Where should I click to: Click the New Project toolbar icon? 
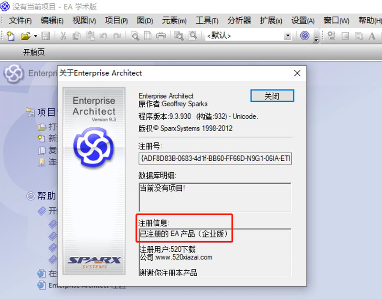point(11,36)
